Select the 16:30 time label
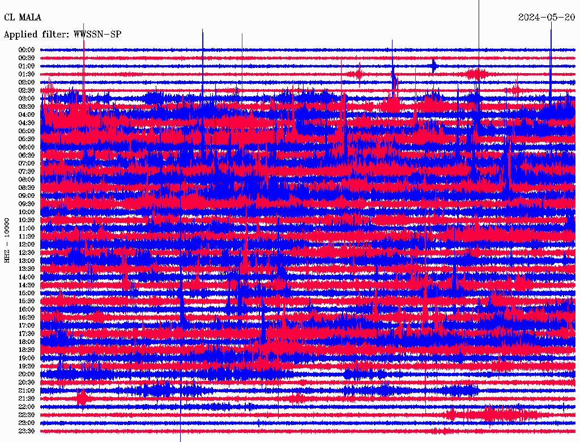The image size is (580, 442). click(x=27, y=318)
